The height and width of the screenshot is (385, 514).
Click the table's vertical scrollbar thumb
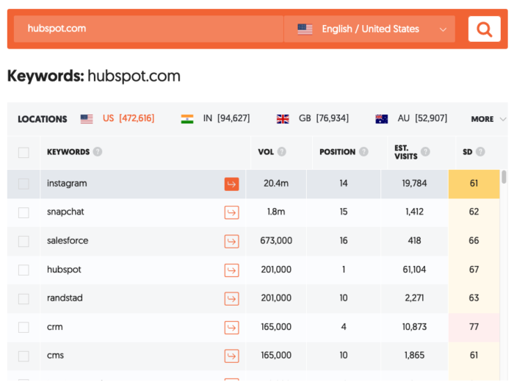(x=504, y=177)
